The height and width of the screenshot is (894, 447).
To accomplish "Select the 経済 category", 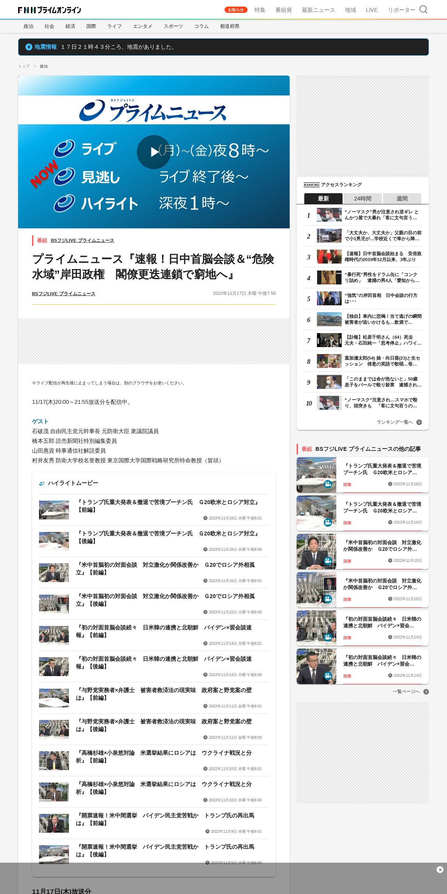I will pyautogui.click(x=70, y=26).
